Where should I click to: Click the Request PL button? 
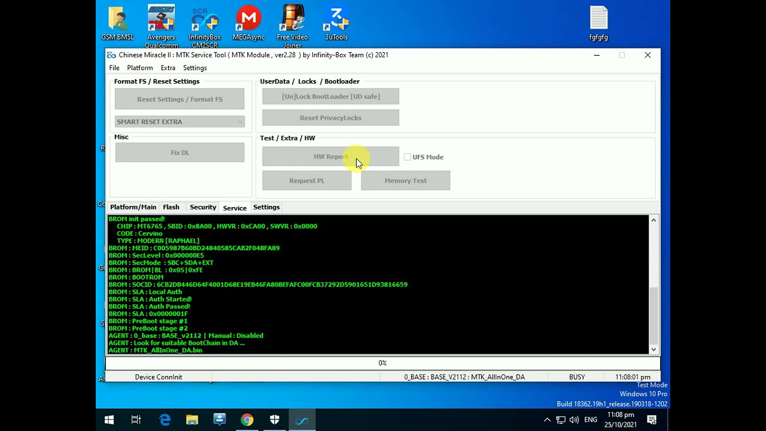(306, 181)
